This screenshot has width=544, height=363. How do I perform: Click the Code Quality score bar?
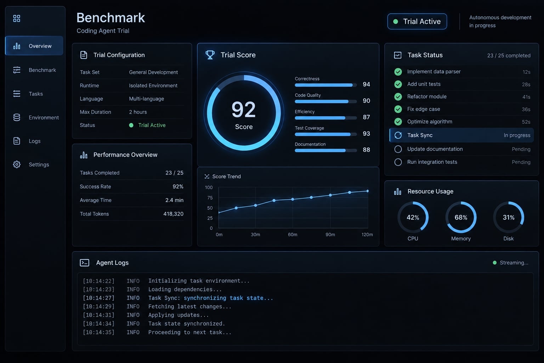(x=325, y=101)
